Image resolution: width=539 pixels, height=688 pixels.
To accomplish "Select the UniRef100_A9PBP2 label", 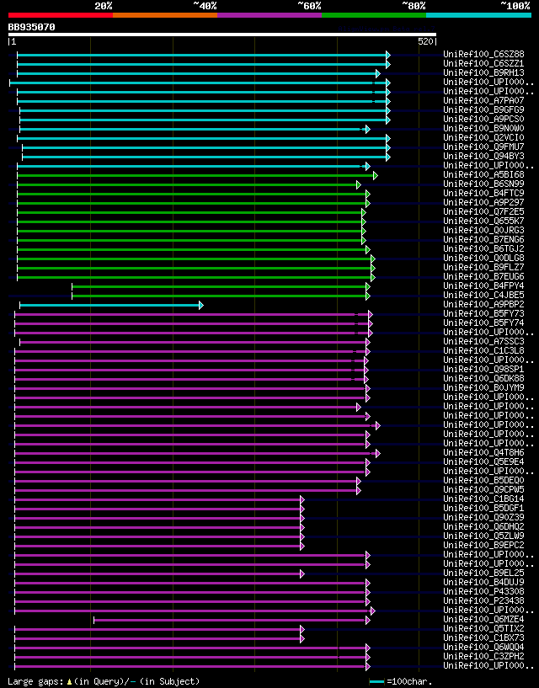I will coord(483,304).
